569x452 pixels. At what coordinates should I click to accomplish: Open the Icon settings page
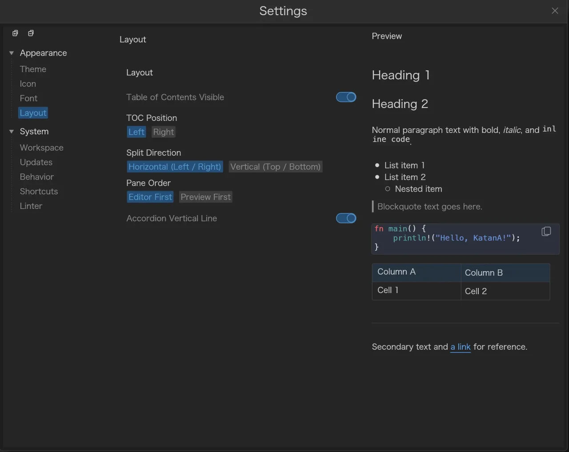28,84
